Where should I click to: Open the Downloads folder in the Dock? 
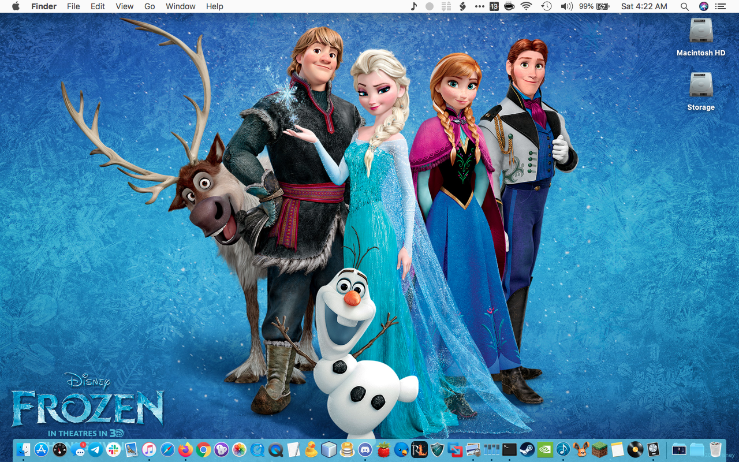[697, 449]
